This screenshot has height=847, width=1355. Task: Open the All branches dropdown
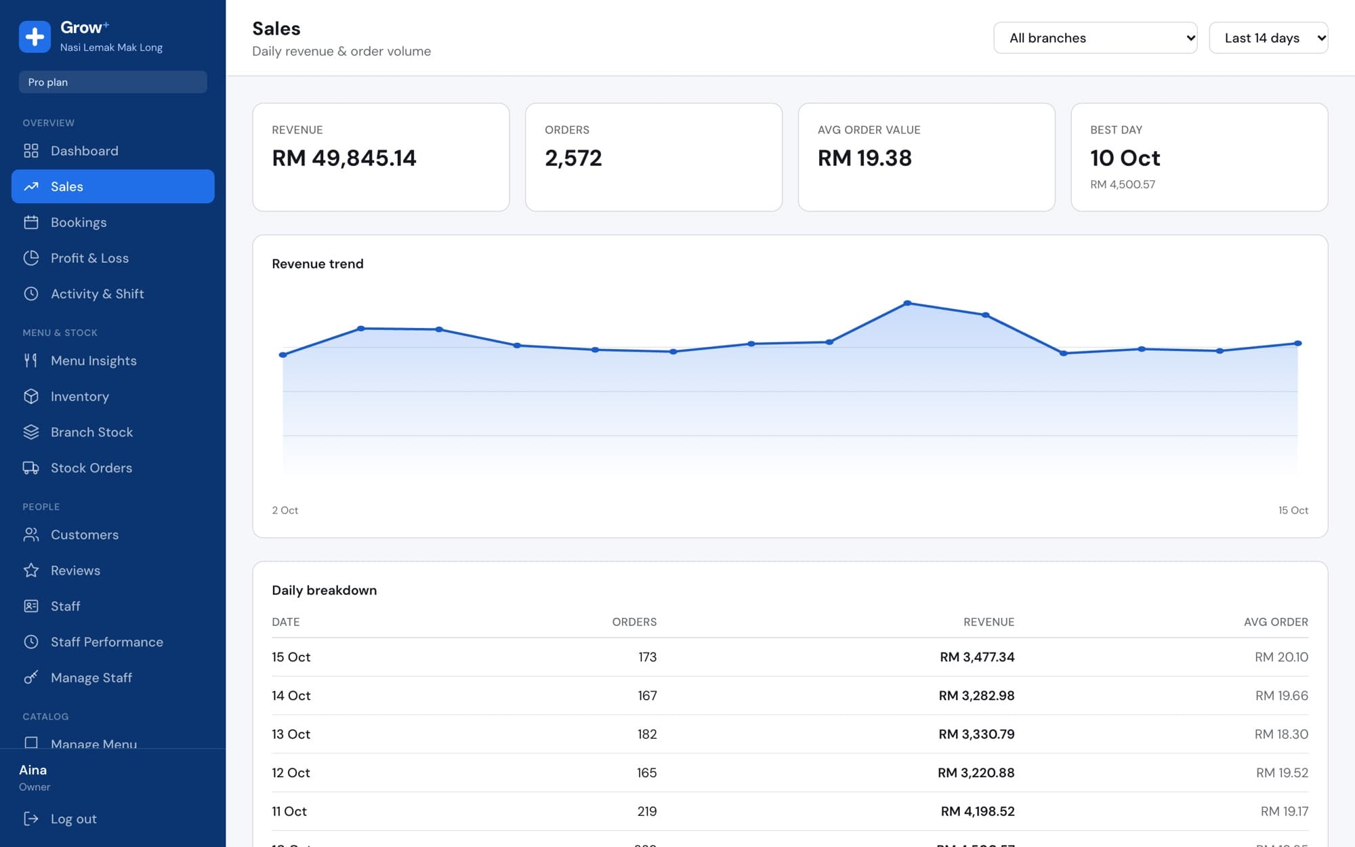click(x=1095, y=38)
